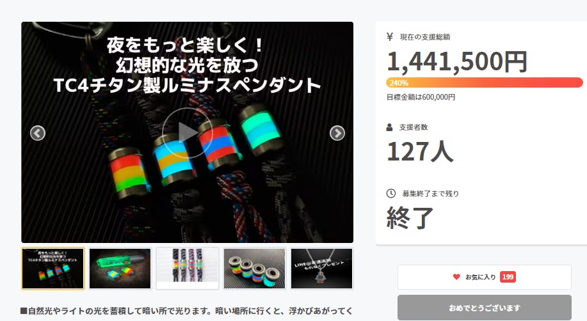
Task: Click the 終了 campaign status text
Action: (410, 218)
